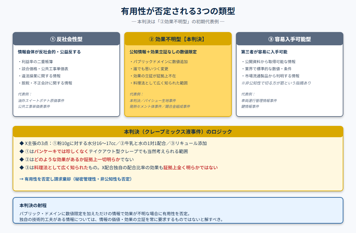Click the sentence starting '独自の技術的工夫がある情報'
Screen dimensions: 356x233
[121, 219]
